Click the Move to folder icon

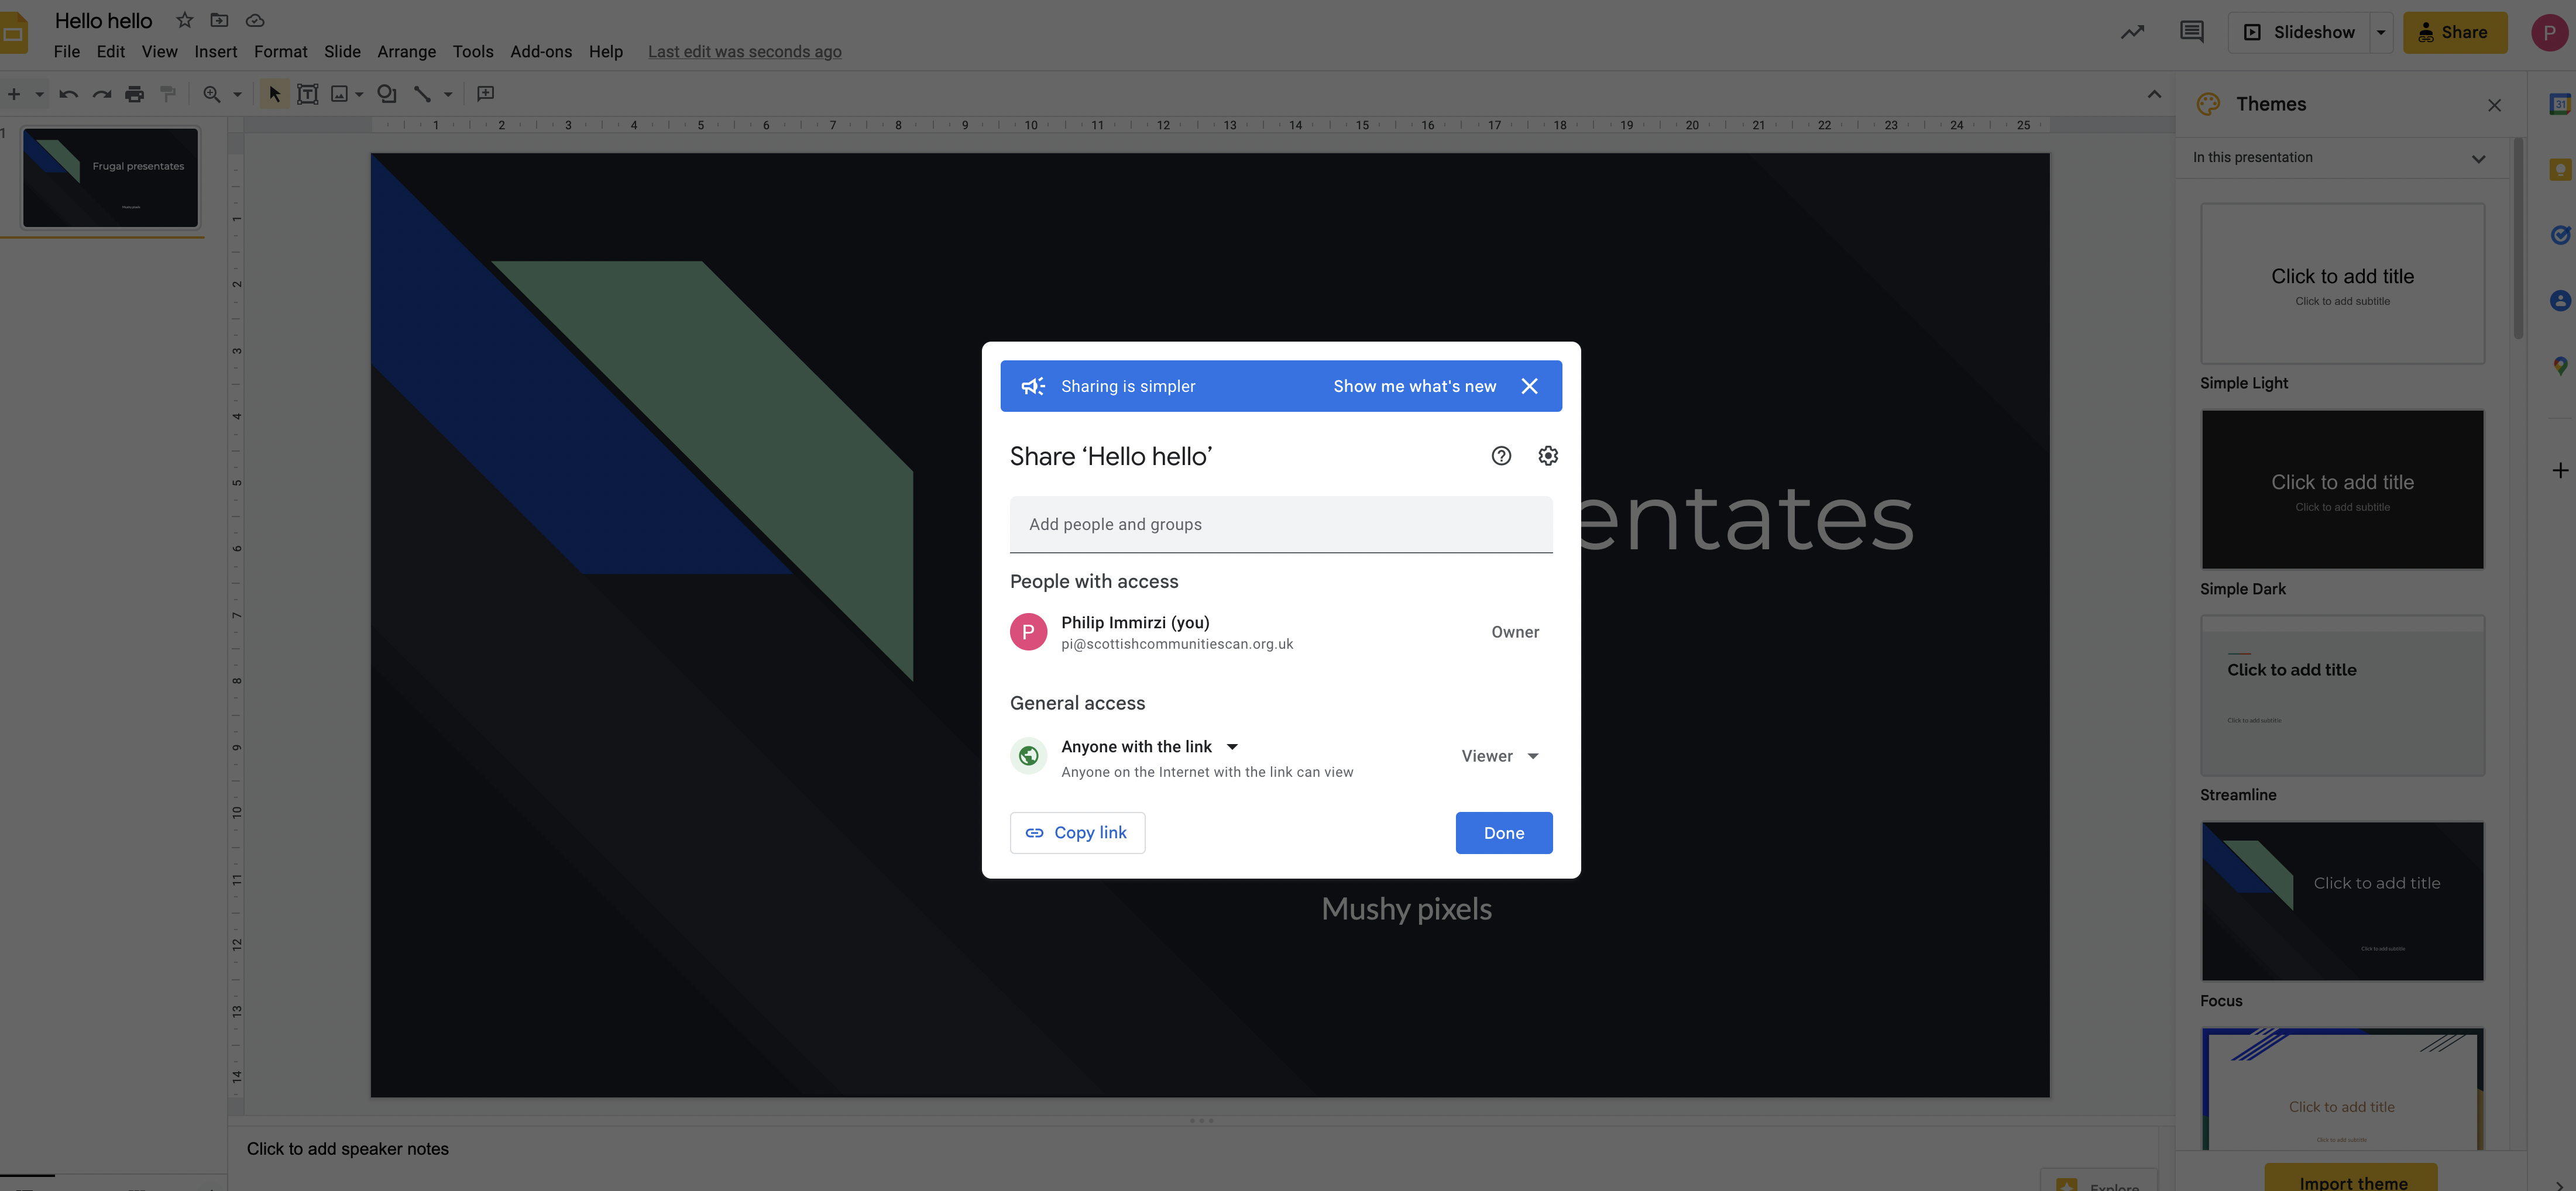(220, 20)
